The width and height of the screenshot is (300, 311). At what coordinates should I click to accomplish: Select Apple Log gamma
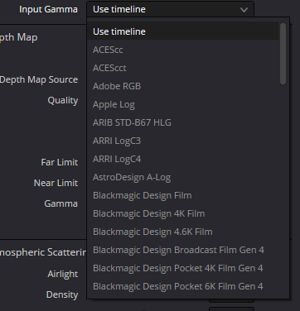coord(182,104)
